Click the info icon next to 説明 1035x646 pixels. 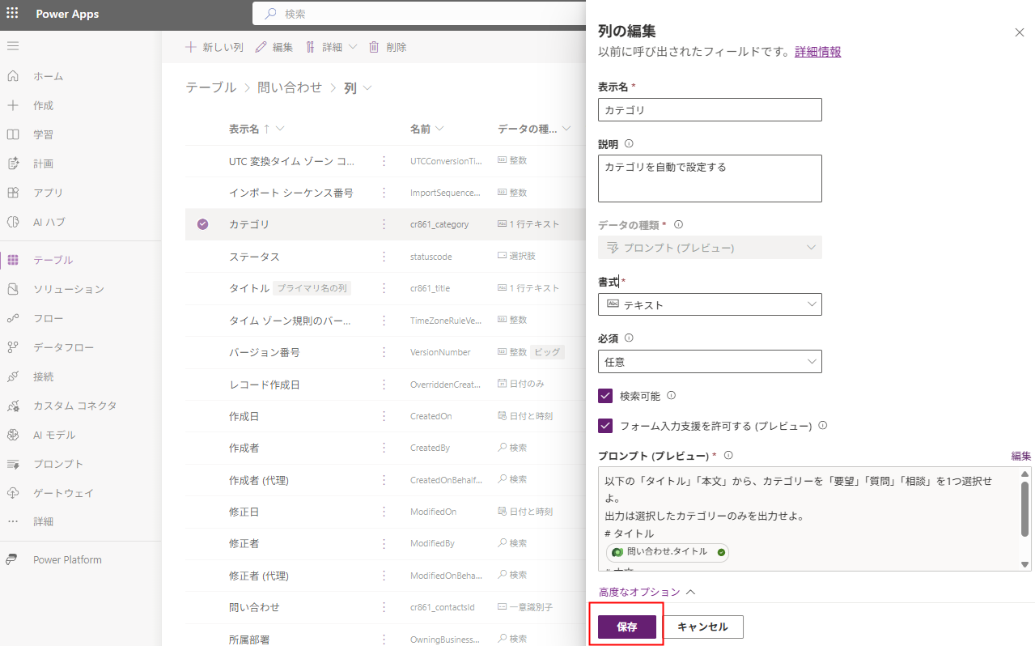point(629,144)
